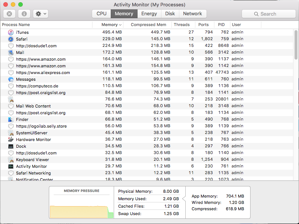Click Swap Used 1.25 GB value
Viewport: 299px width, 224px height.
171,214
